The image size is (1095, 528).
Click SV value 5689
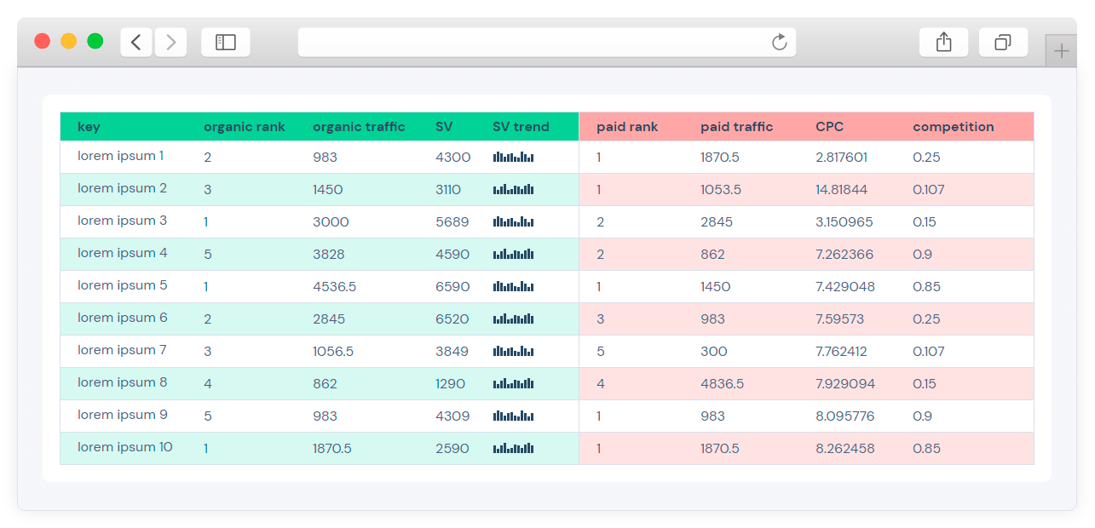pyautogui.click(x=452, y=222)
